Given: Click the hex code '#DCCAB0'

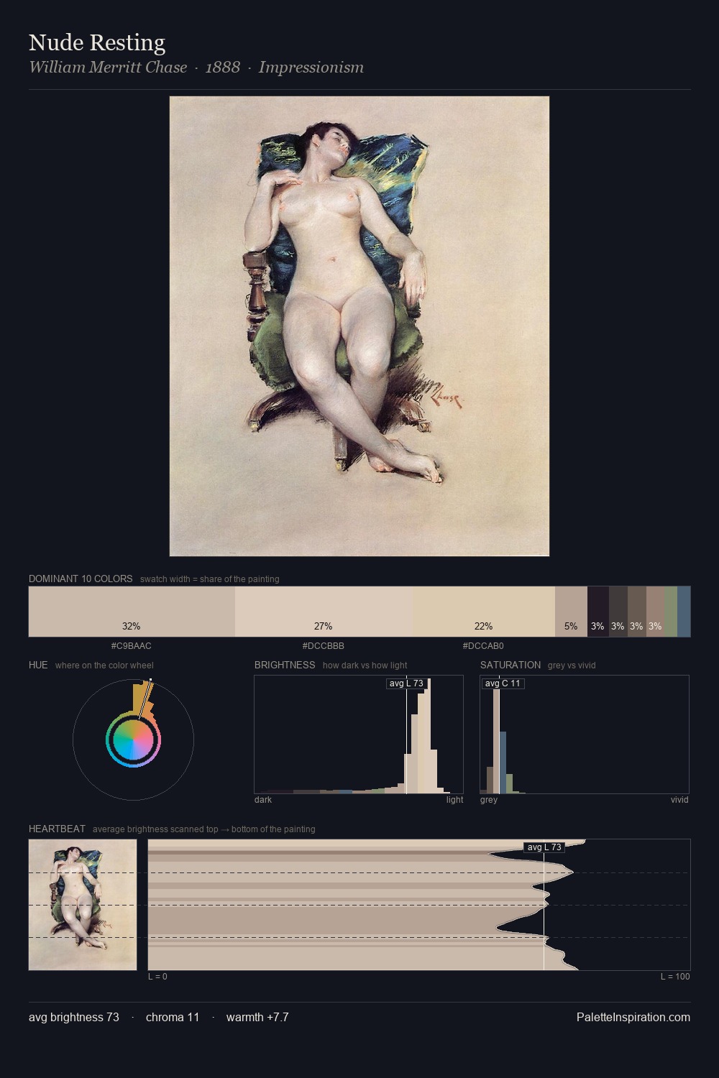Looking at the screenshot, I should pyautogui.click(x=483, y=646).
